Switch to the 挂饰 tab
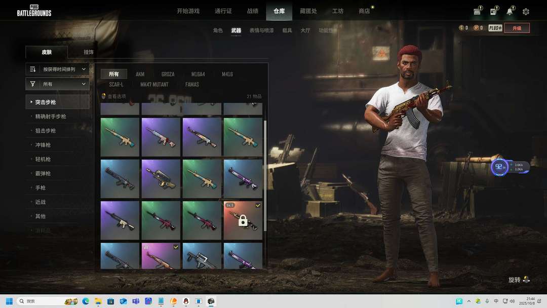547x308 pixels. (89, 52)
